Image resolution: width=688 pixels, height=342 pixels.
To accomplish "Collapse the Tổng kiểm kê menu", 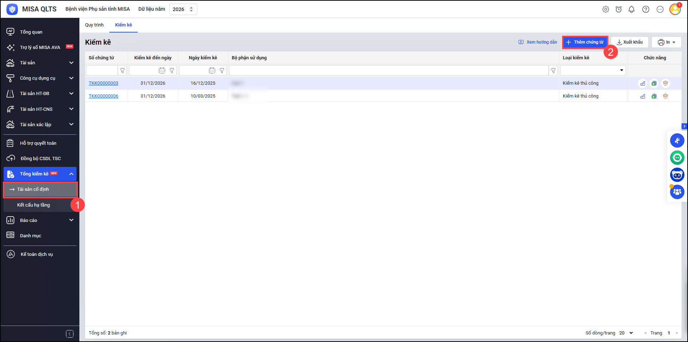I will 72,174.
